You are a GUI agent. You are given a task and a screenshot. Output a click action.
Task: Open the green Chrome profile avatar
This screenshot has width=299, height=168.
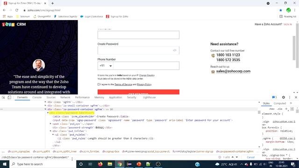(288, 10)
